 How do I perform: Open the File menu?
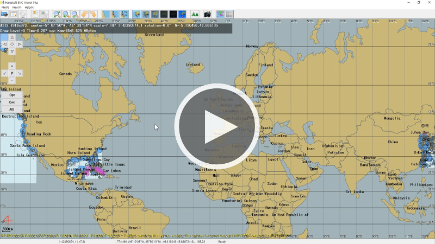tap(5, 7)
